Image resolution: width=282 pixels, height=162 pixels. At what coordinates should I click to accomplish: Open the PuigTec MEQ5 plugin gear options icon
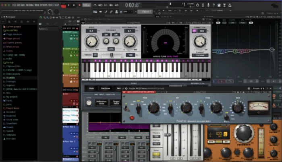(x=126, y=89)
